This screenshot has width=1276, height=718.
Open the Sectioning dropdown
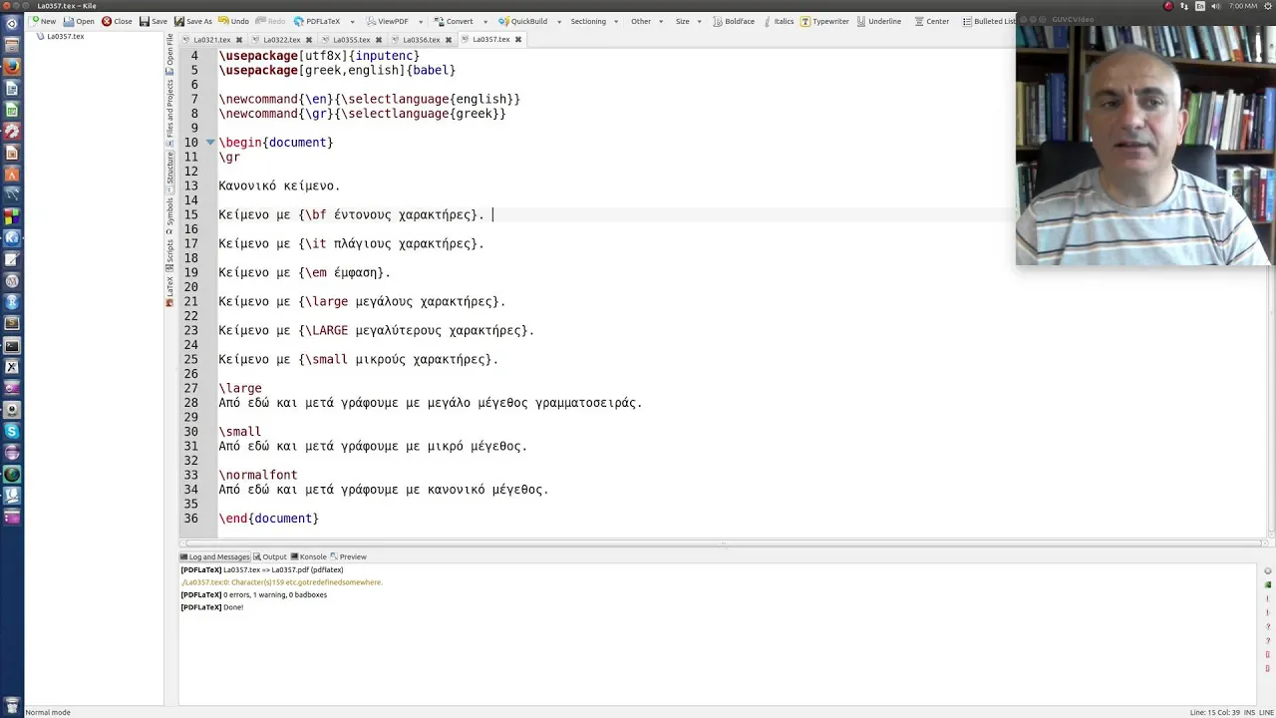[595, 21]
